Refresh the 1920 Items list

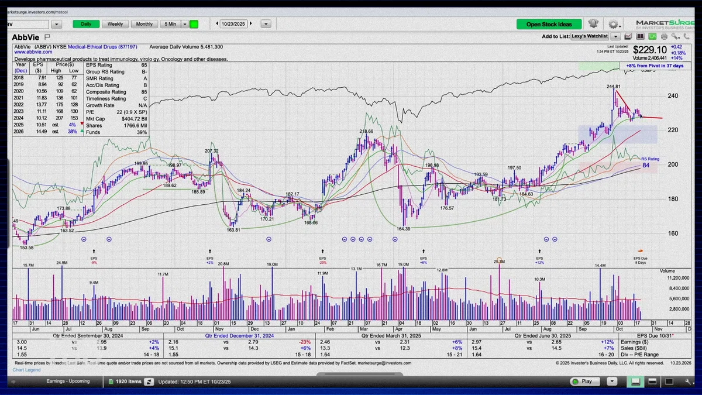(149, 382)
